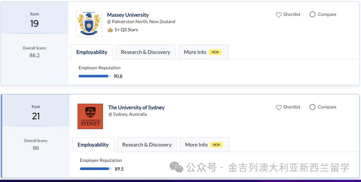Viewport: 361px width, 182px height.
Task: Click the Rank 19 number
Action: click(x=34, y=23)
